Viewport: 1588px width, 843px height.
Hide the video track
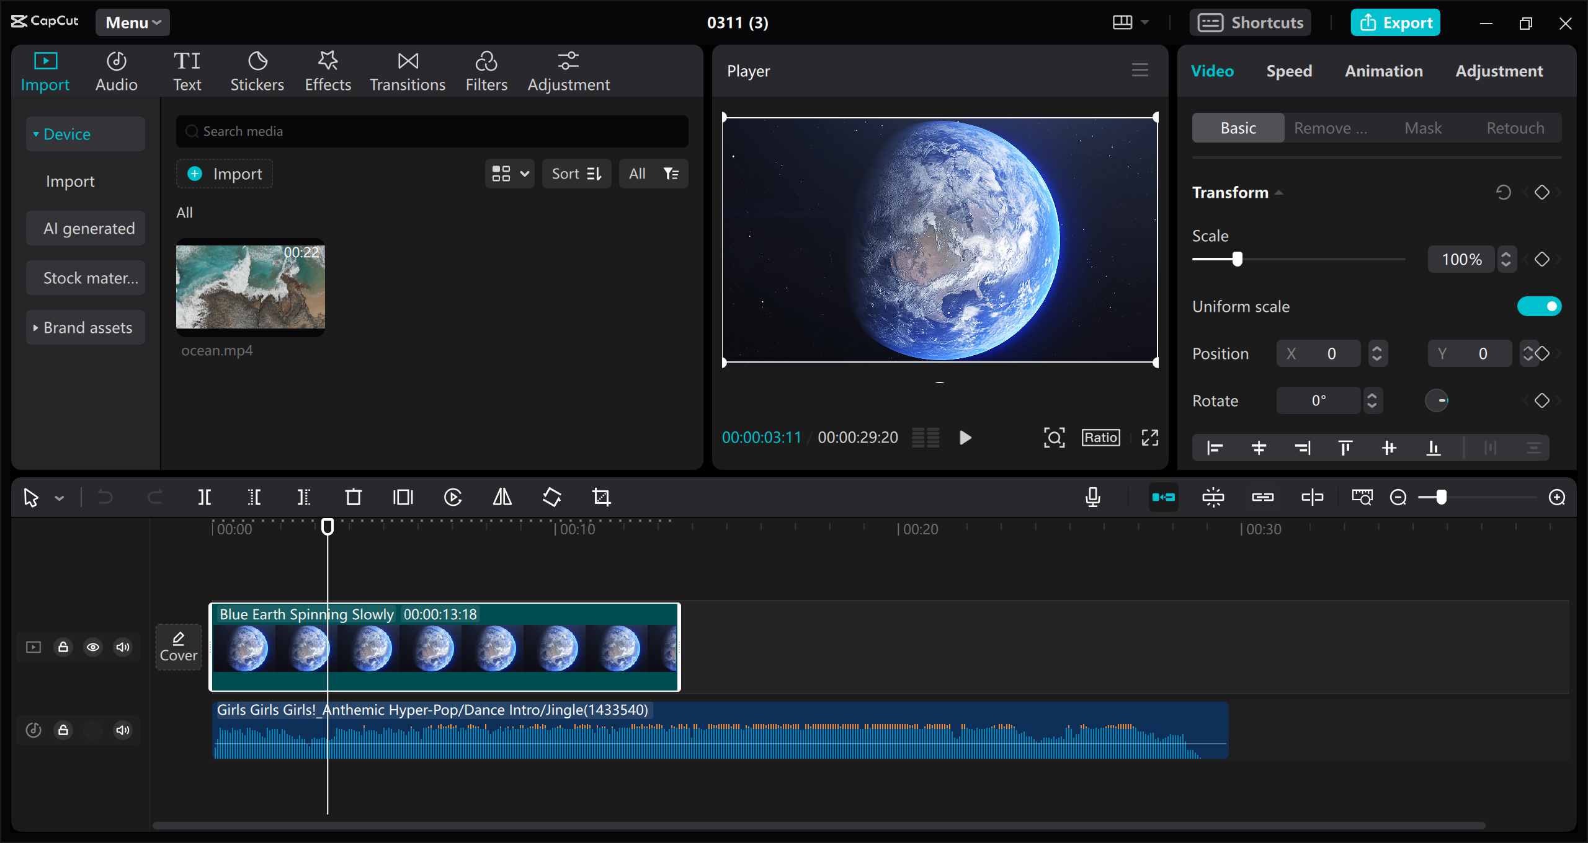tap(93, 647)
